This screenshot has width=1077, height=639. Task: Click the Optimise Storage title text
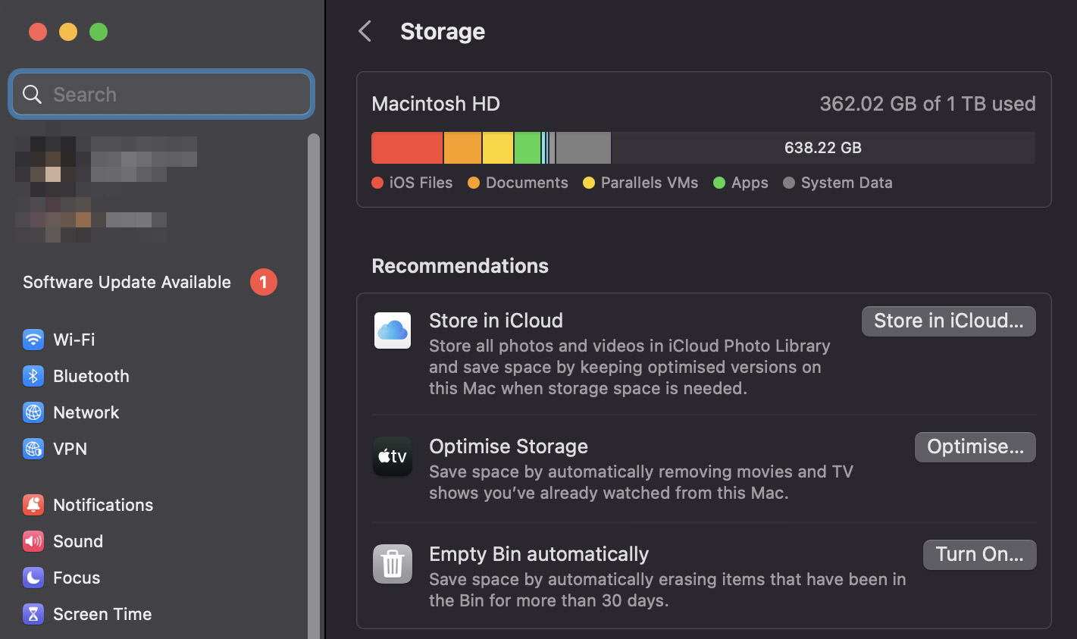[509, 446]
